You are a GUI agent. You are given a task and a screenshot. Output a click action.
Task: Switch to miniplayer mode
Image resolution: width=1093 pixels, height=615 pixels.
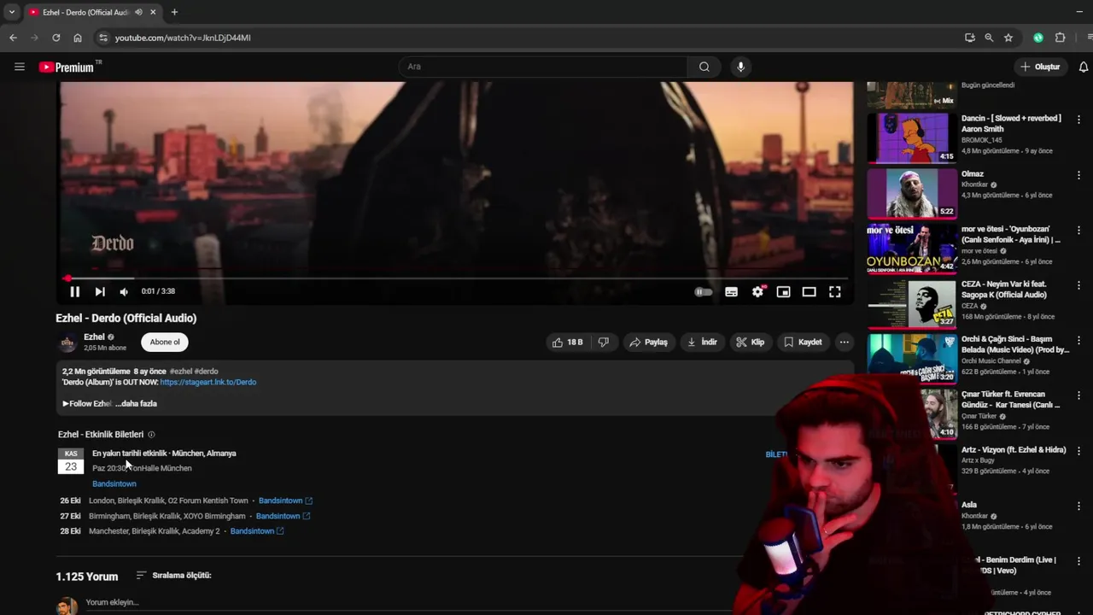pos(783,292)
